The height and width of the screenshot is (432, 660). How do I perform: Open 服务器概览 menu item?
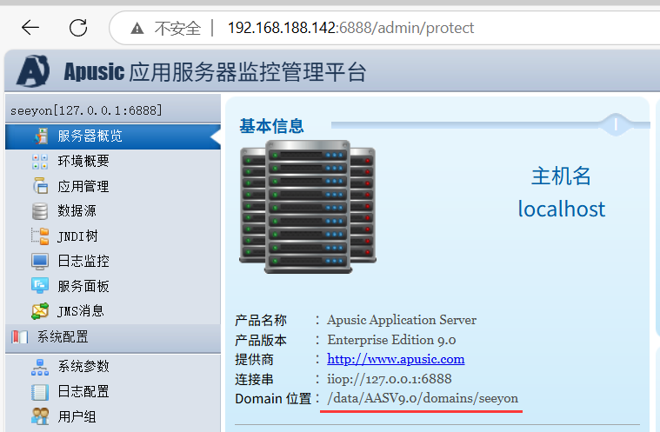pyautogui.click(x=113, y=136)
